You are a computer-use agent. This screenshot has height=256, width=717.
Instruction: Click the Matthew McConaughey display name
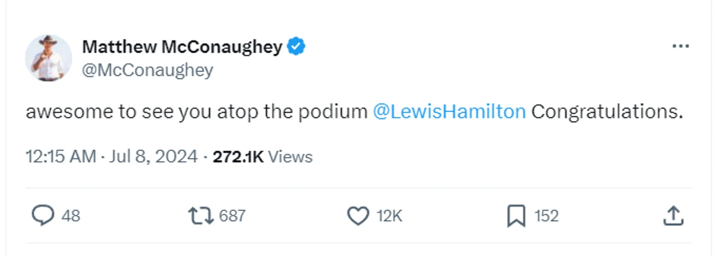182,47
